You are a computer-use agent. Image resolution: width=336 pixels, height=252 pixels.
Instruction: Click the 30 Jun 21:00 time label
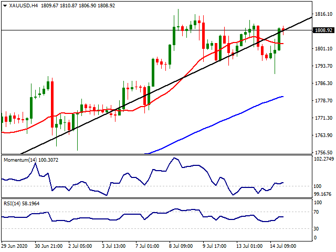[x=49, y=246]
